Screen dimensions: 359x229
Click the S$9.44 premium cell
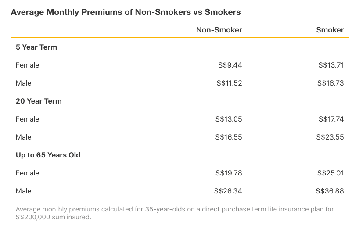click(x=230, y=65)
